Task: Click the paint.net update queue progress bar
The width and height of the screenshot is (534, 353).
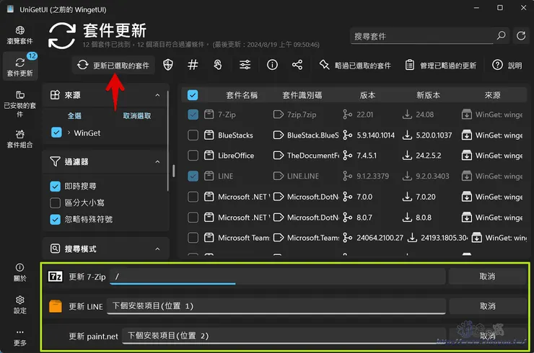Action: (x=284, y=336)
